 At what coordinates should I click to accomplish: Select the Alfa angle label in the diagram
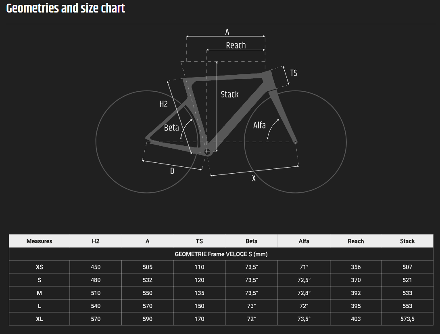[x=259, y=125]
